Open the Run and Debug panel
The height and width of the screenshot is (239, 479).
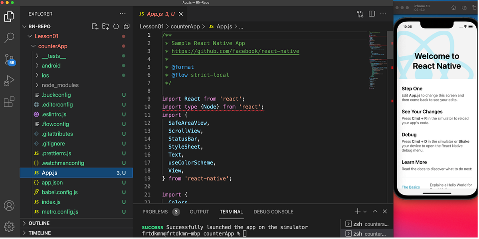9,81
